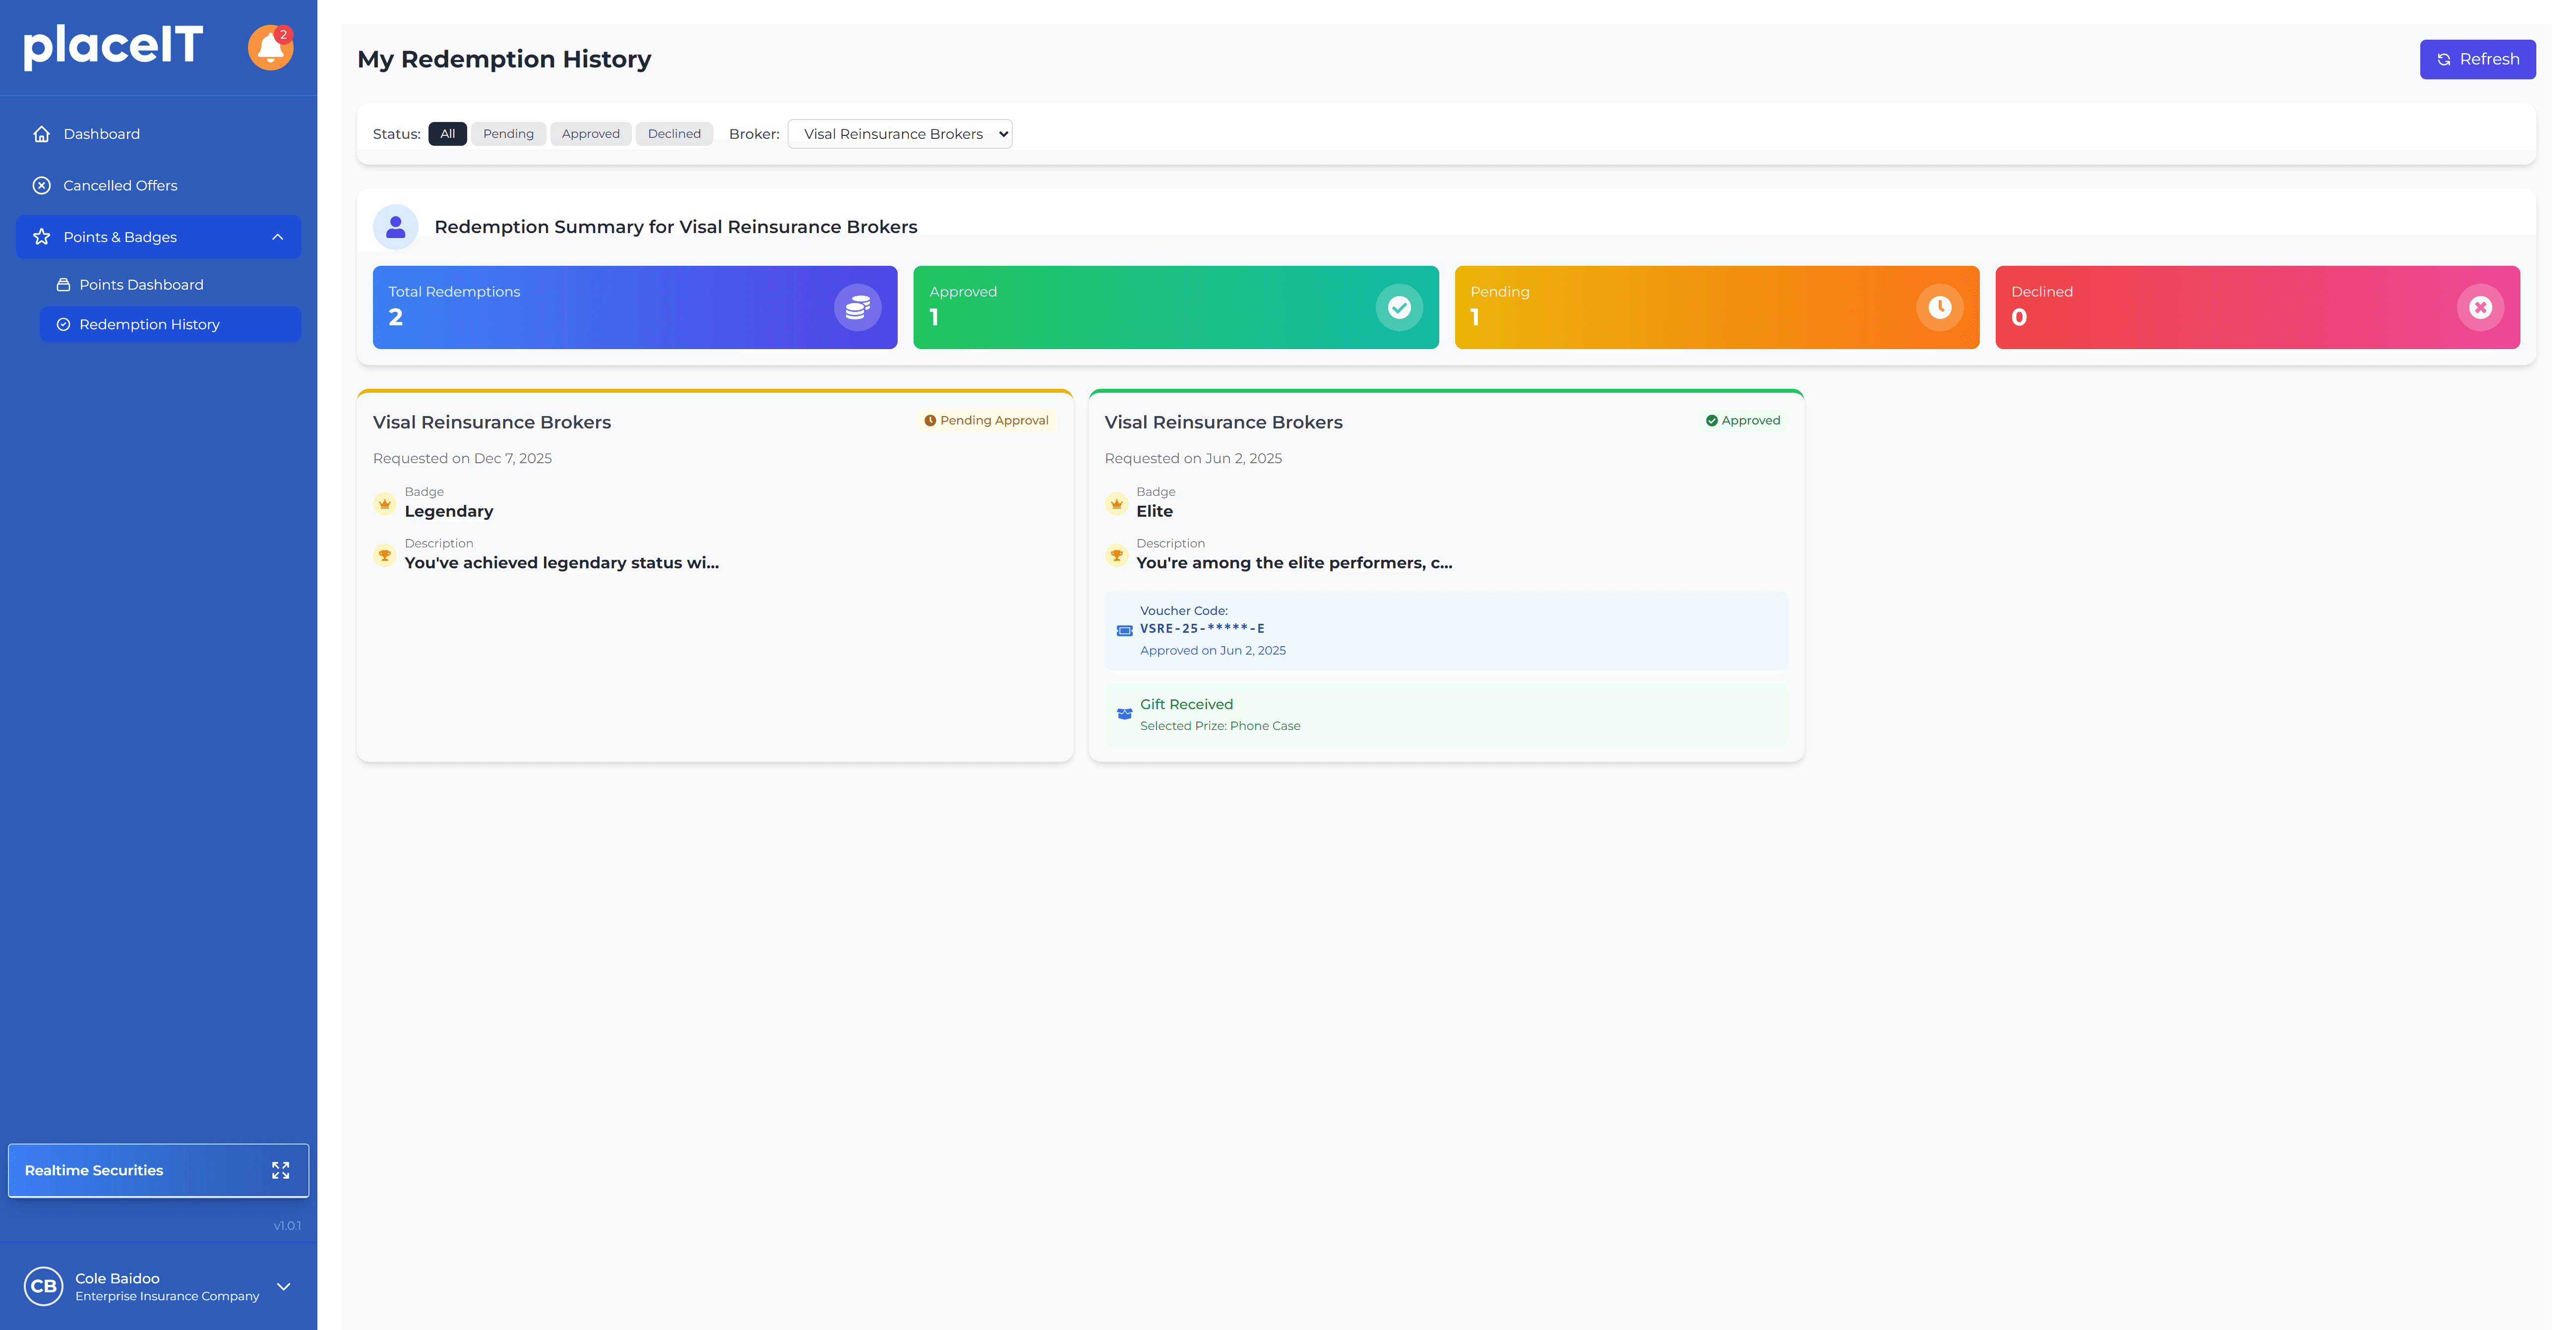This screenshot has height=1330, width=2576.
Task: Click the expand icon on Realtime Securities
Action: click(x=281, y=1170)
